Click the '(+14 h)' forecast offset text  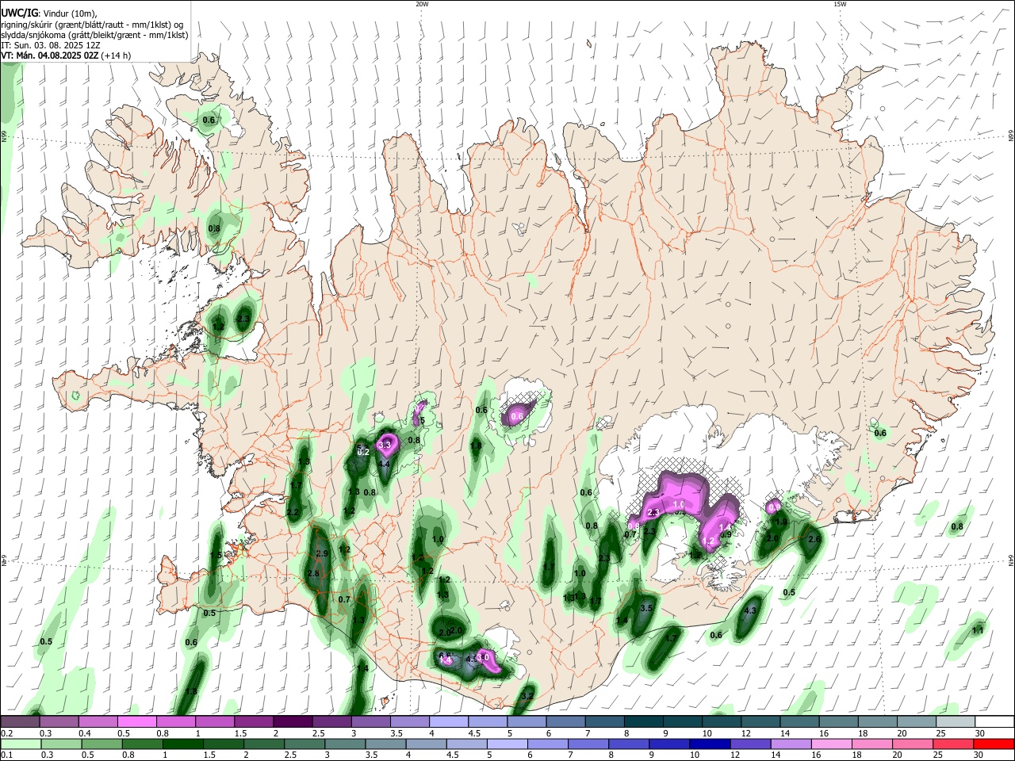coord(117,55)
